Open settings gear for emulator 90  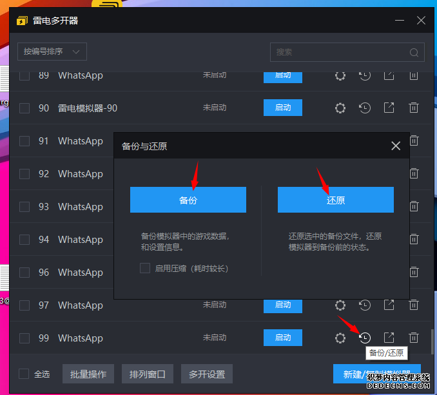click(x=340, y=108)
